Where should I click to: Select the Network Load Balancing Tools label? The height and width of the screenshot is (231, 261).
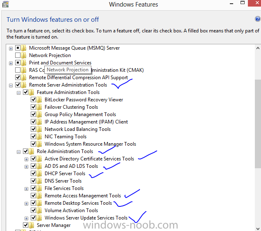(77, 129)
